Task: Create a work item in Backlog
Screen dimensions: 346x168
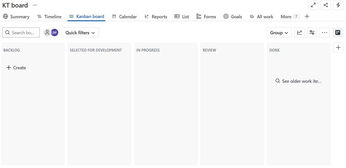Action: pyautogui.click(x=16, y=68)
